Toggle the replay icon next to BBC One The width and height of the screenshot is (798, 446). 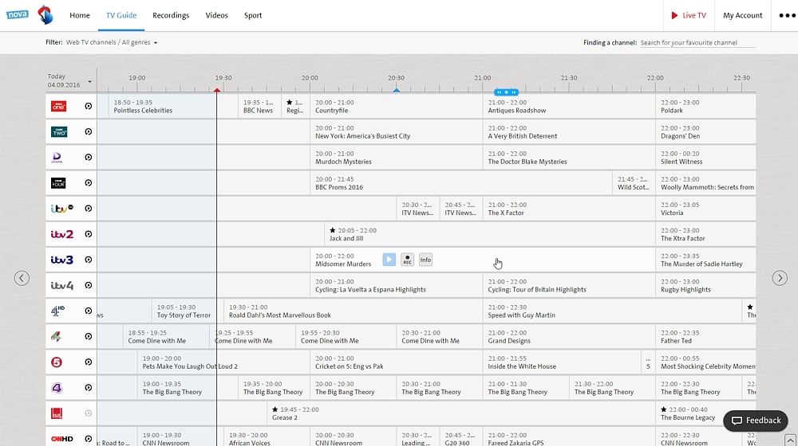coord(88,106)
